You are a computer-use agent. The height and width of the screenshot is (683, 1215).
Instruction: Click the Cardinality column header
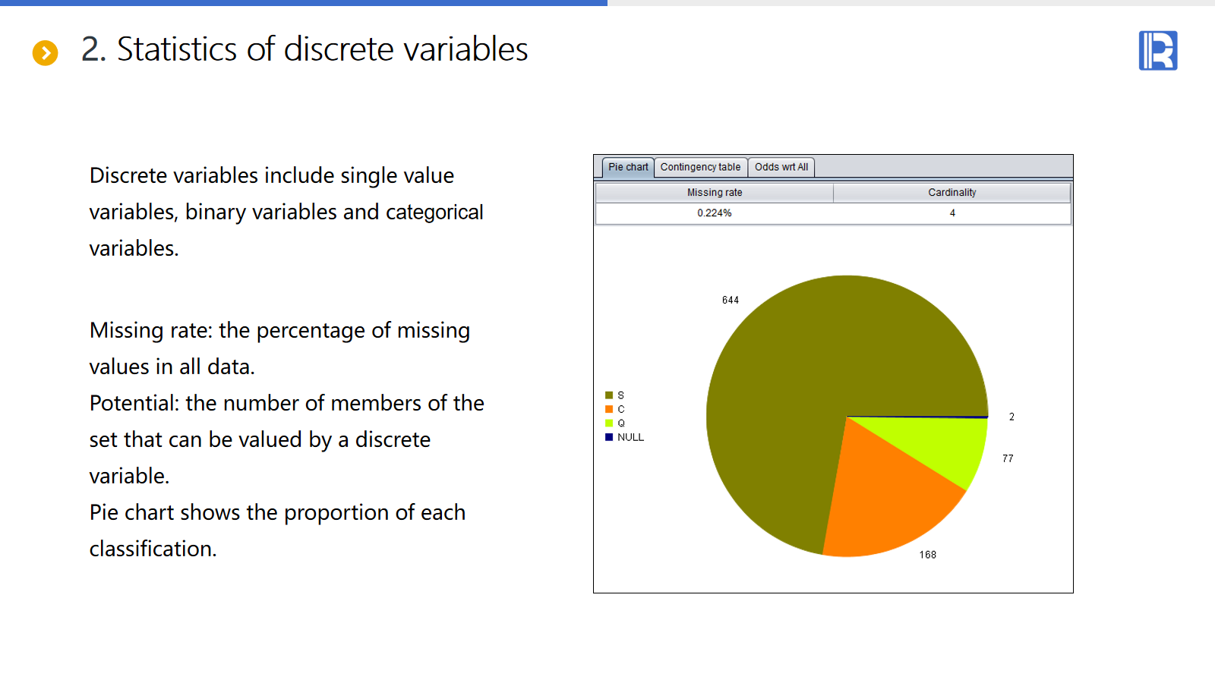coord(951,193)
